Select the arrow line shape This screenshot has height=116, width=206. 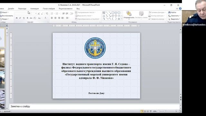click(110, 13)
